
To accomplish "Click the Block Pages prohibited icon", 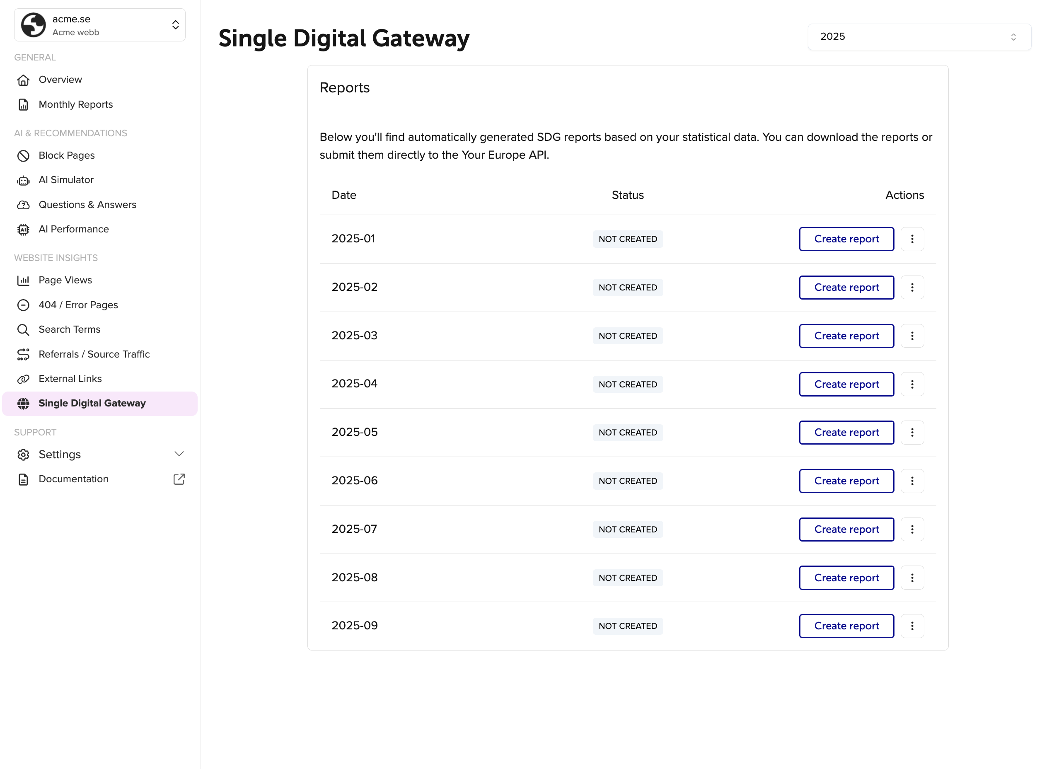I will (x=23, y=155).
